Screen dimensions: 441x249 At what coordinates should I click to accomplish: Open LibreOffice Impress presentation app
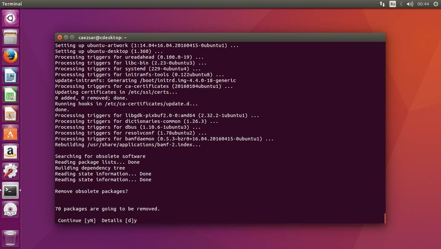pyautogui.click(x=10, y=114)
